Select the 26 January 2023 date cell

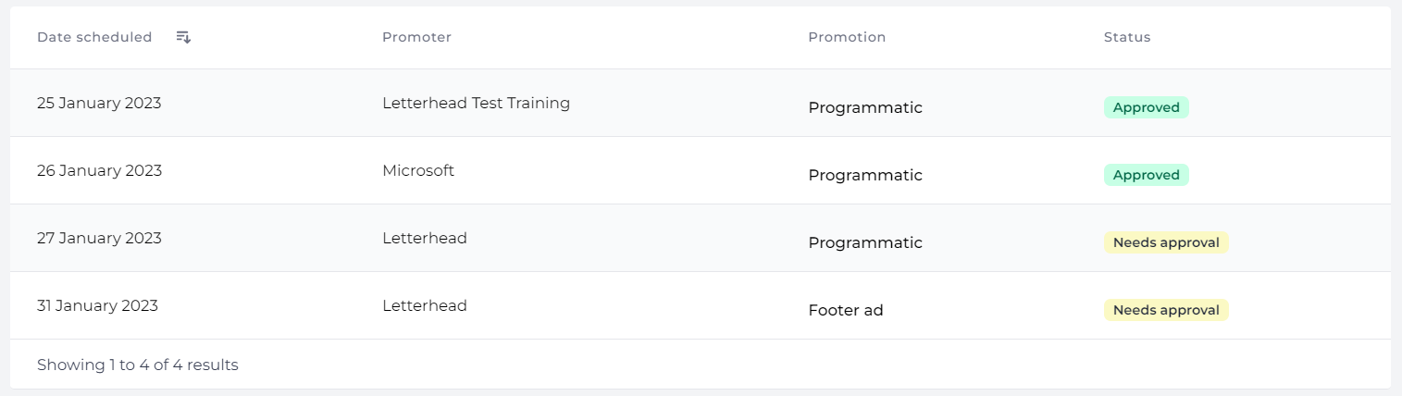[x=99, y=170]
